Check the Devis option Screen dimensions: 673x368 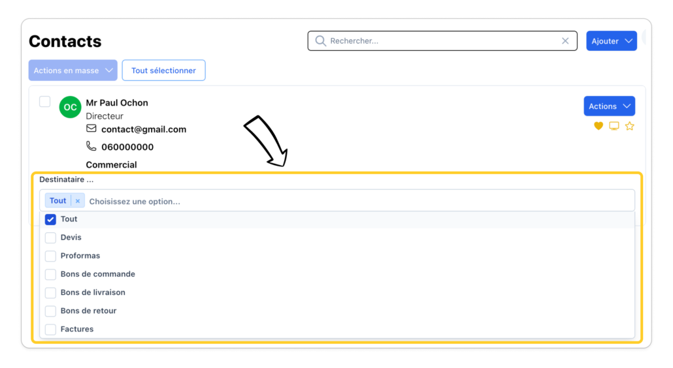[50, 238]
